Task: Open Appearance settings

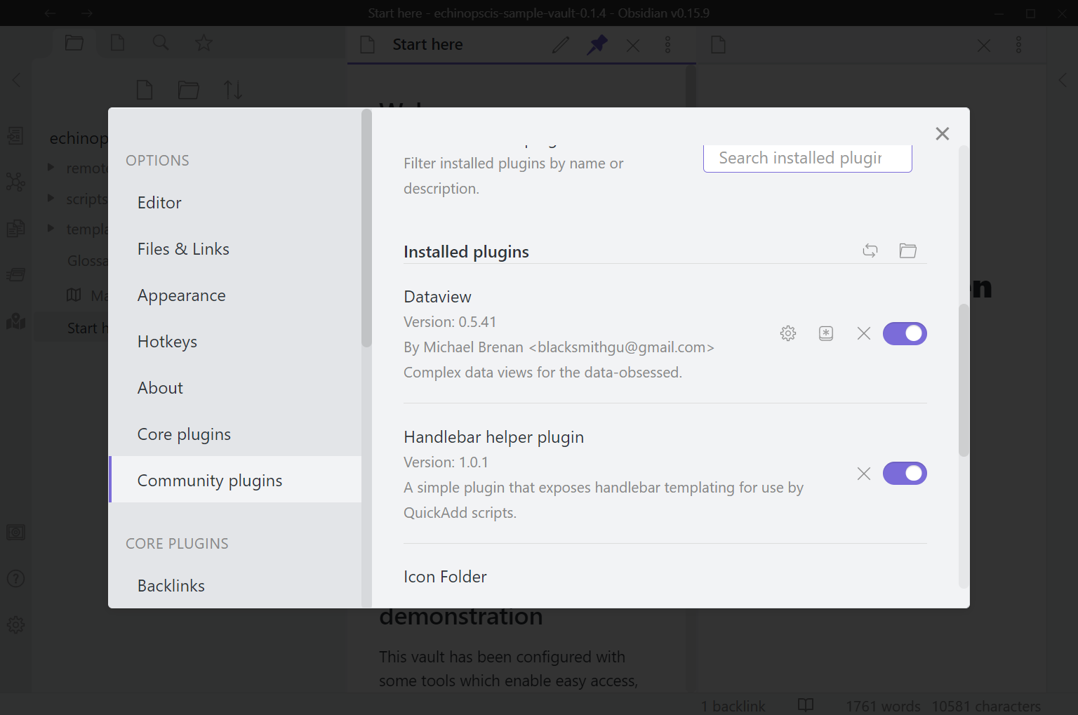Action: tap(235, 295)
